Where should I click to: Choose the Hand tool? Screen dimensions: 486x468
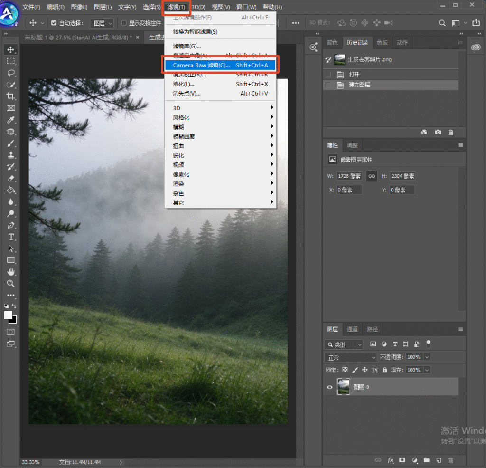click(x=11, y=272)
